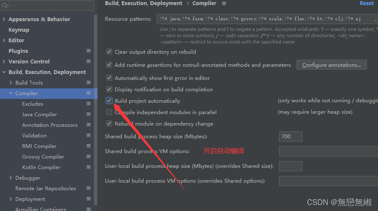Click the project icon beside the Compiler breadcrumb
378x211 pixels.
click(x=224, y=3)
